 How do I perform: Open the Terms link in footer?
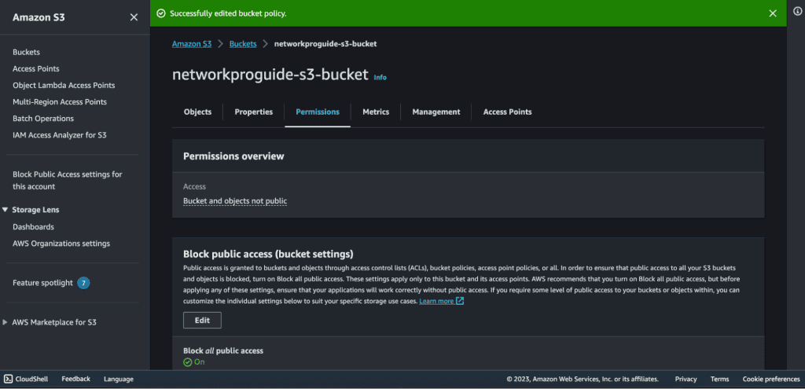point(720,379)
